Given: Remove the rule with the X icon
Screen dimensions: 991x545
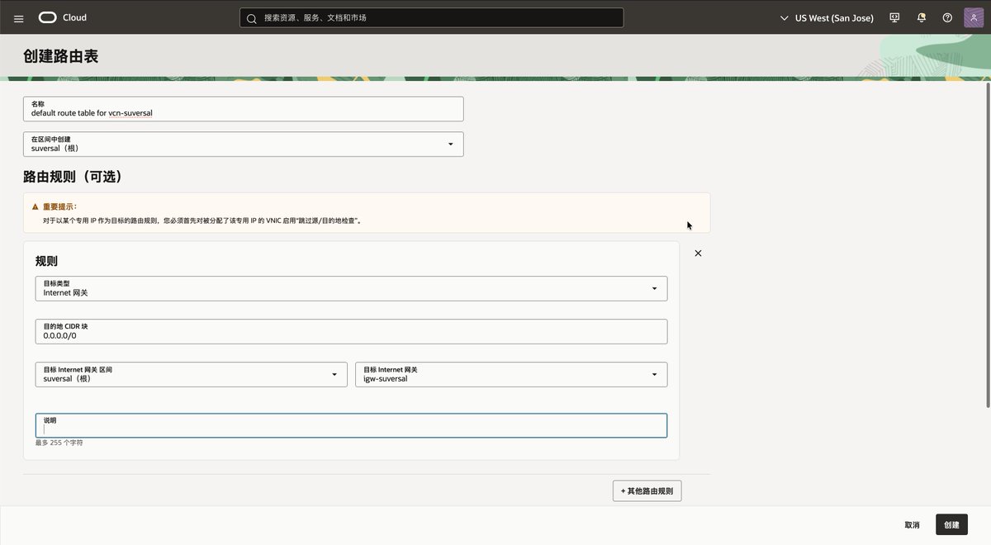Looking at the screenshot, I should tap(698, 254).
